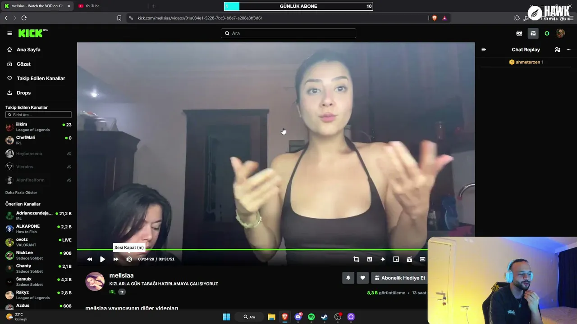Viewport: 577px width, 324px height.
Task: Open the IRL category link
Action: click(112, 292)
